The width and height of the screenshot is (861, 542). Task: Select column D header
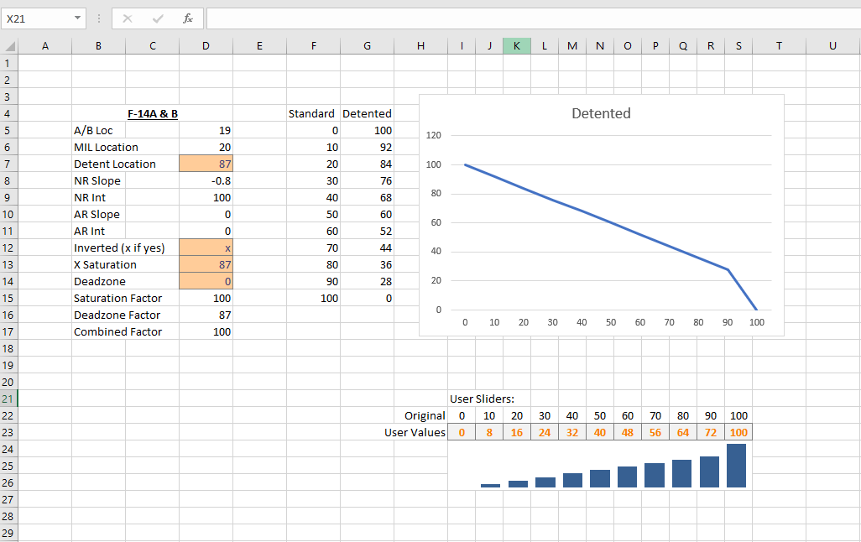click(x=206, y=46)
